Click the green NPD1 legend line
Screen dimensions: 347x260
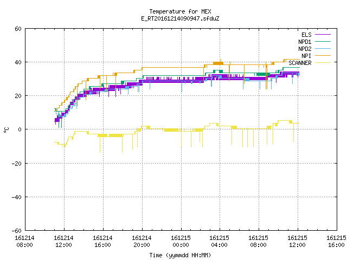click(x=323, y=42)
